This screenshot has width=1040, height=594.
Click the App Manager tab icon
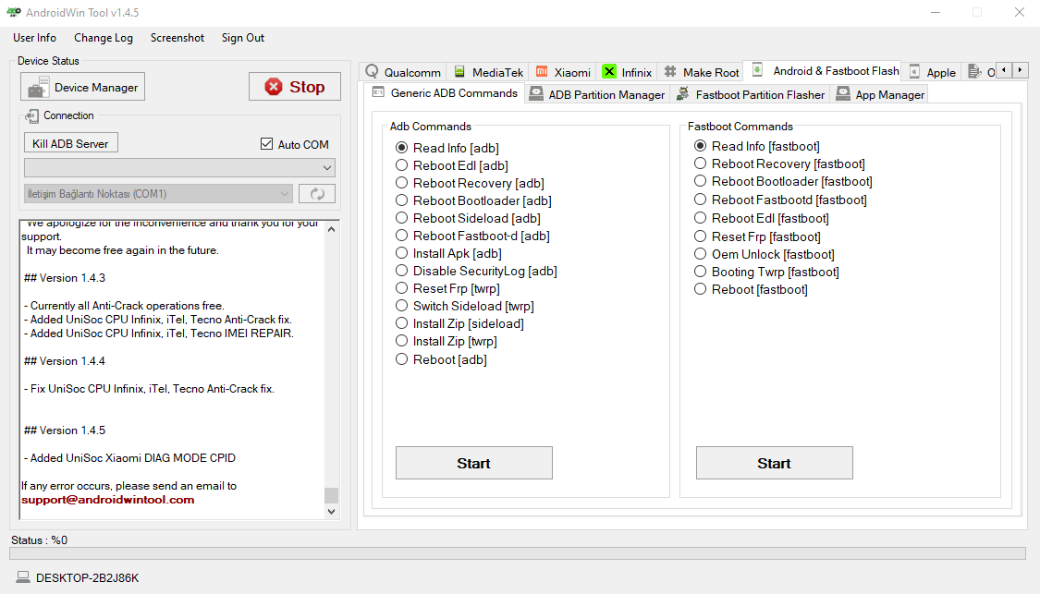(842, 94)
